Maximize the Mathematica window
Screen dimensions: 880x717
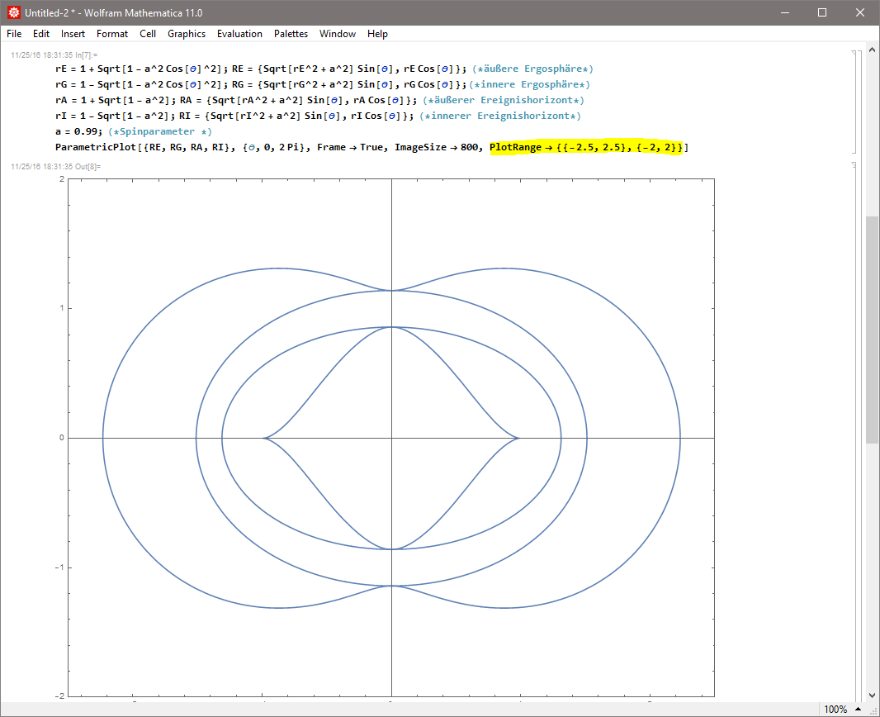point(822,13)
